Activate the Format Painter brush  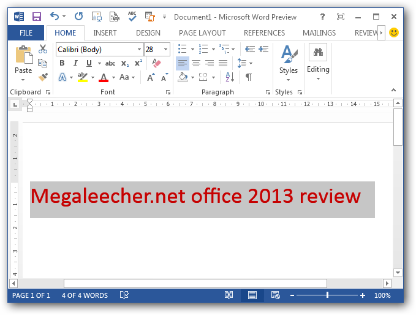43,77
